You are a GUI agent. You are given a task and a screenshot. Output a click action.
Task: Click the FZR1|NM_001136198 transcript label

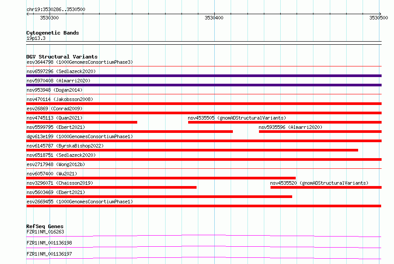[x=49, y=243]
